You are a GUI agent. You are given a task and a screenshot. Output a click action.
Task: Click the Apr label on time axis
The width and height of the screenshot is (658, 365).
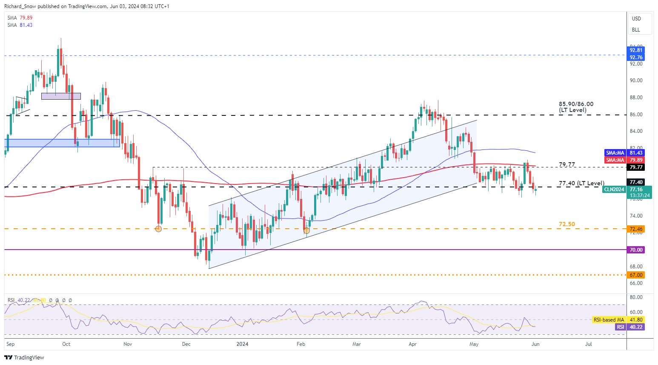click(412, 344)
